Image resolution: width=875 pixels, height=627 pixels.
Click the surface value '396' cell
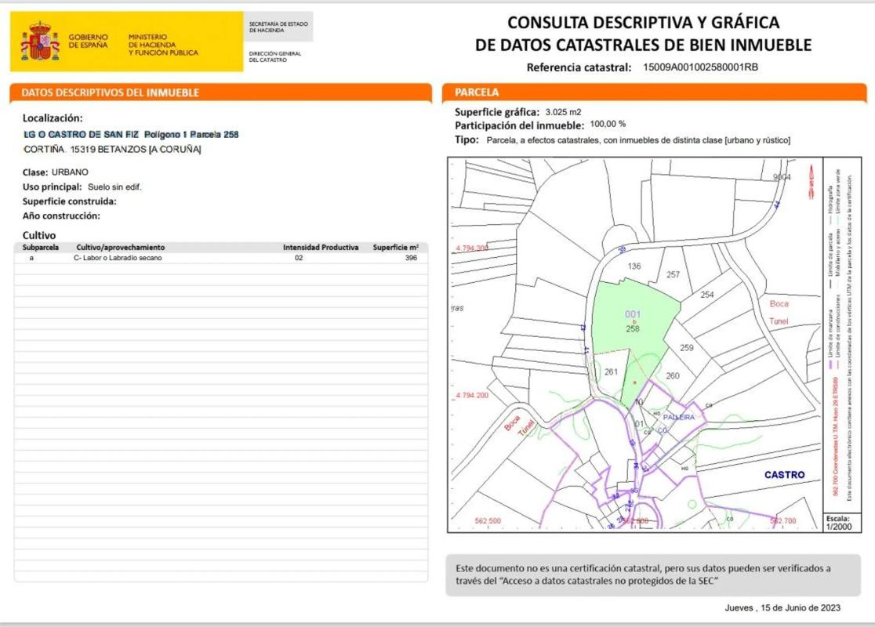412,258
